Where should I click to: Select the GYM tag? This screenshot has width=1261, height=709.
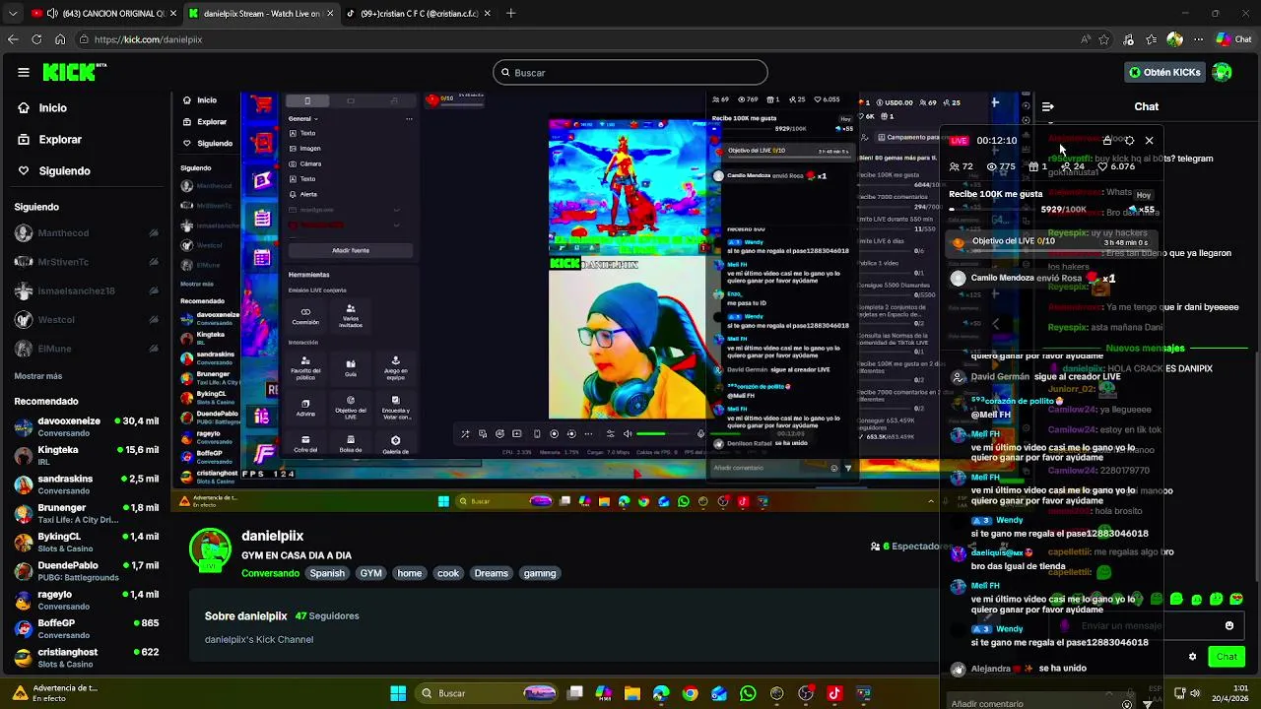(x=370, y=573)
